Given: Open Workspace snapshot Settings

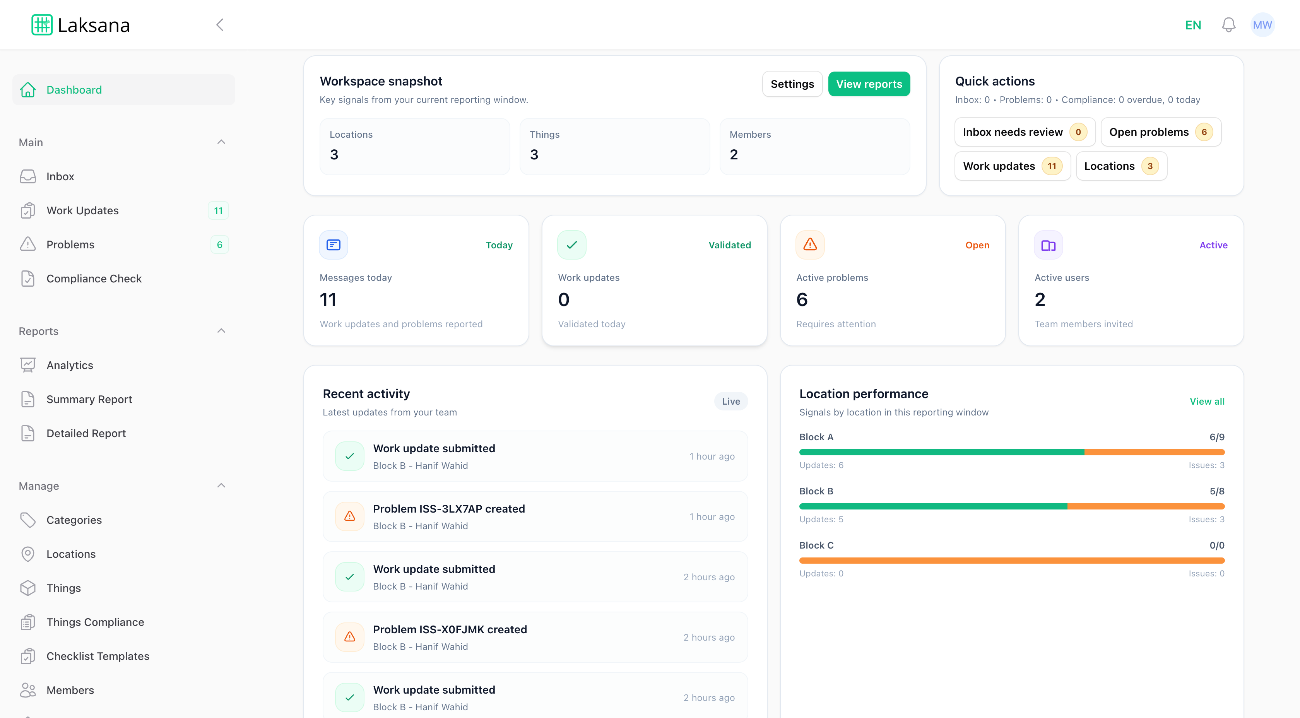Looking at the screenshot, I should [792, 84].
